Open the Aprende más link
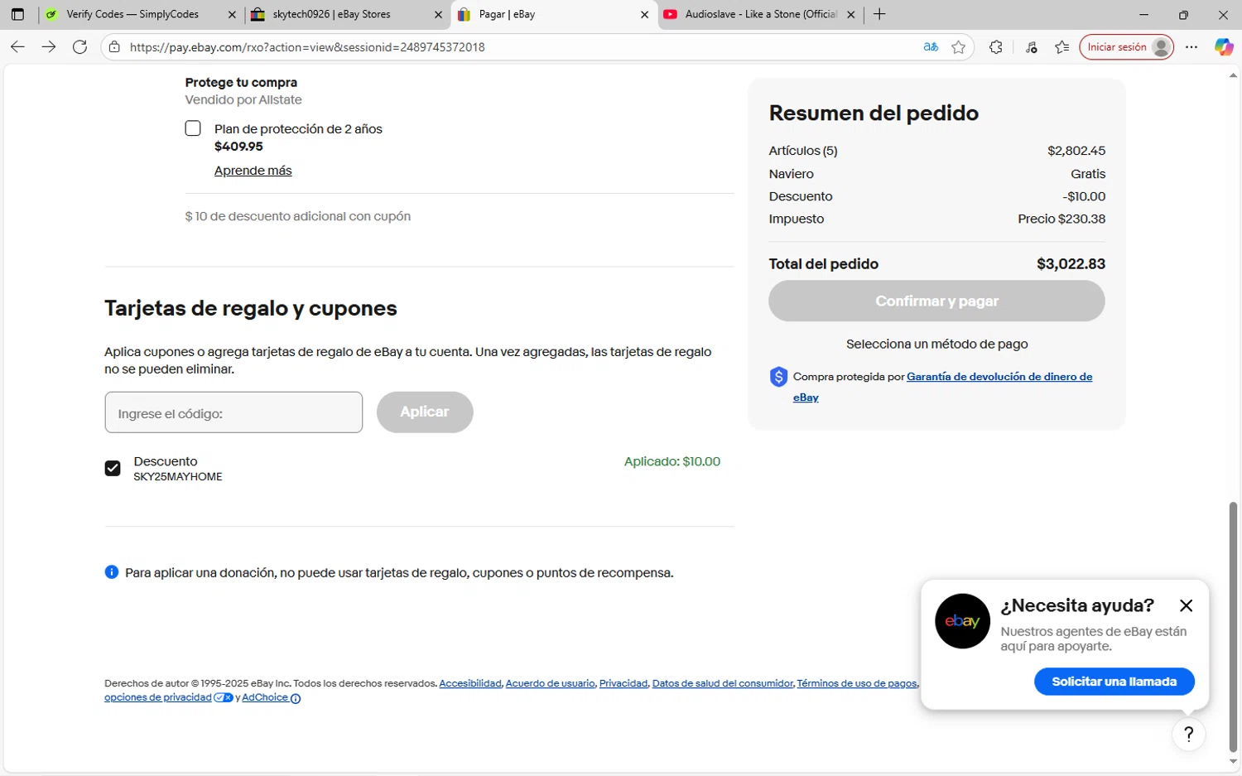The height and width of the screenshot is (776, 1242). click(x=253, y=171)
